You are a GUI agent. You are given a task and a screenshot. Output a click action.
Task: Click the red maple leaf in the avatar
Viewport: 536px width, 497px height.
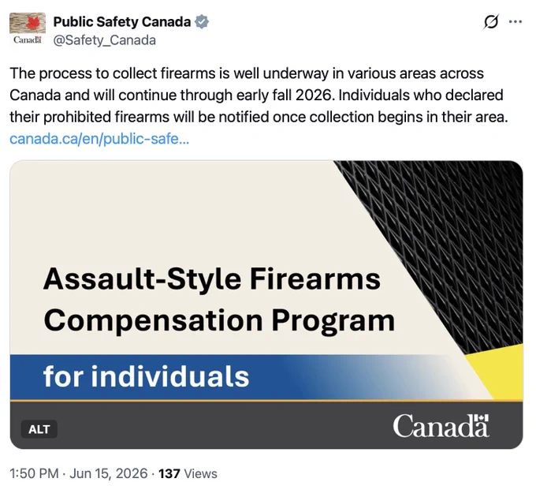tap(33, 23)
